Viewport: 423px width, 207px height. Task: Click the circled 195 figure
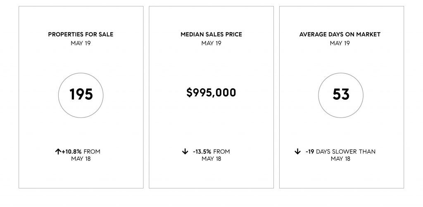pos(81,95)
